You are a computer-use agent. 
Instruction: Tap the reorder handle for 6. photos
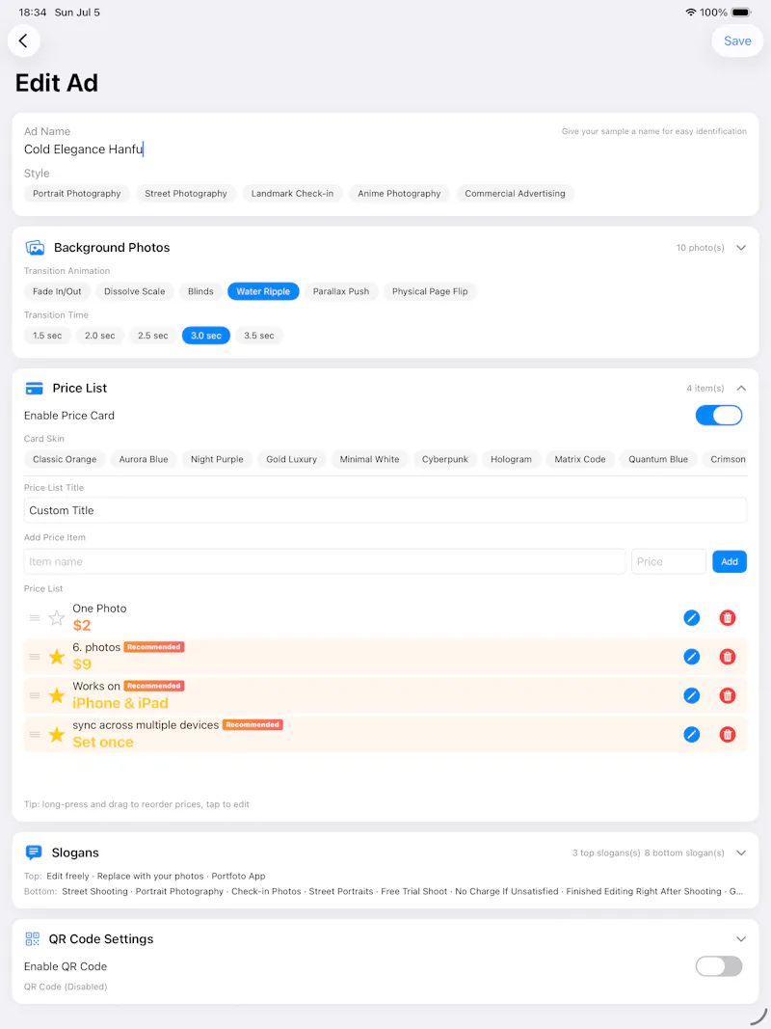(x=35, y=656)
